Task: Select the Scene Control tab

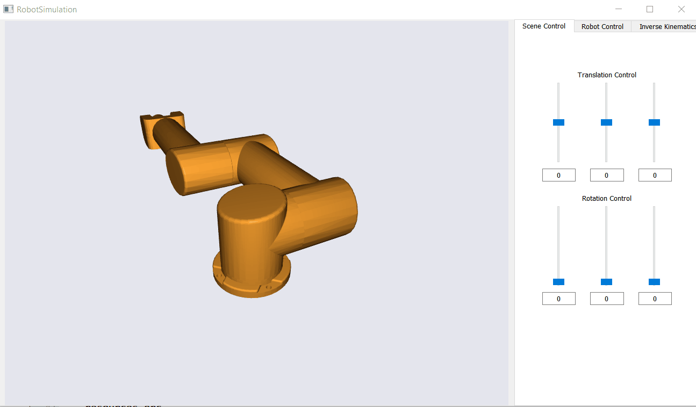Action: (x=544, y=26)
